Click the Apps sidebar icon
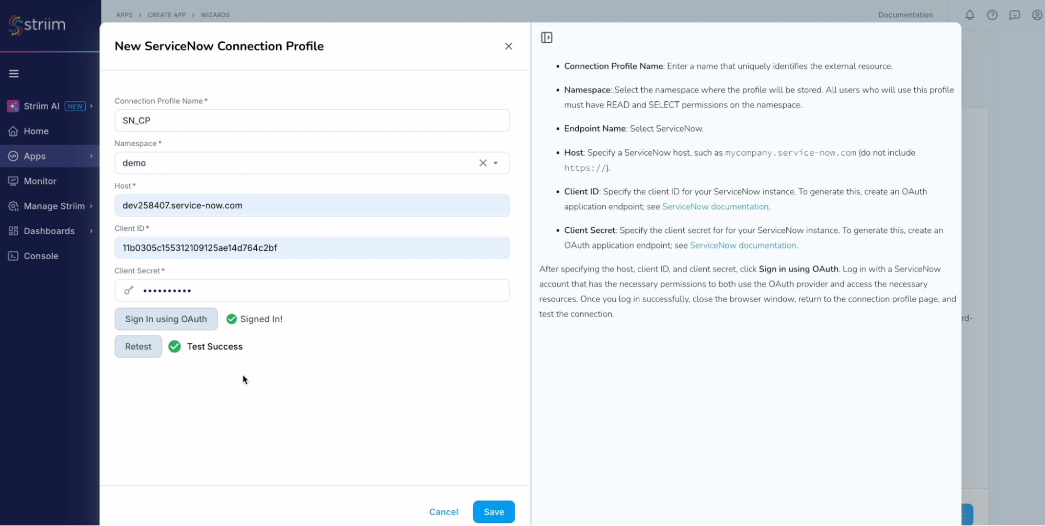The width and height of the screenshot is (1045, 526). 14,156
